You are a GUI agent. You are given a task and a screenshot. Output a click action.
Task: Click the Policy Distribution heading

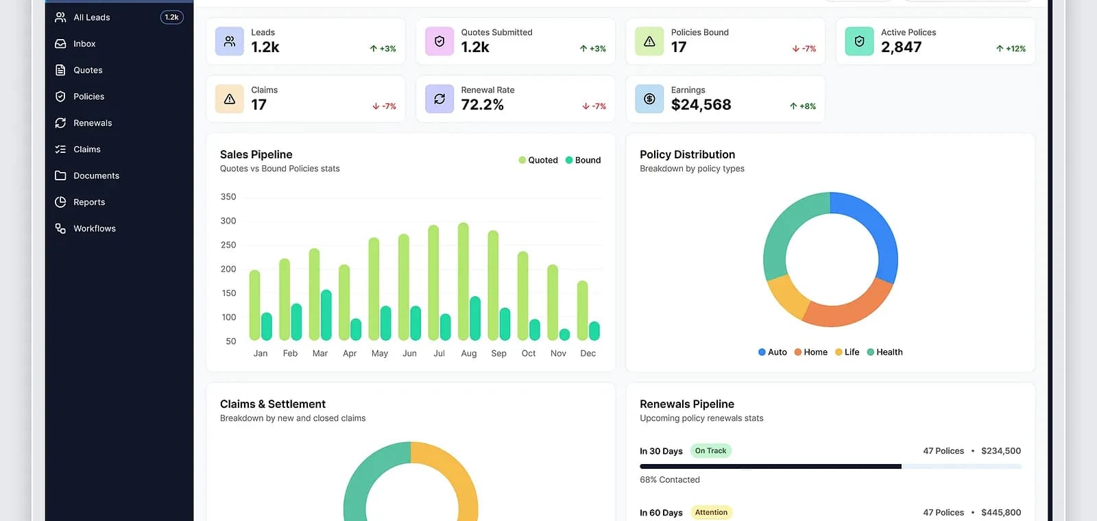tap(687, 155)
